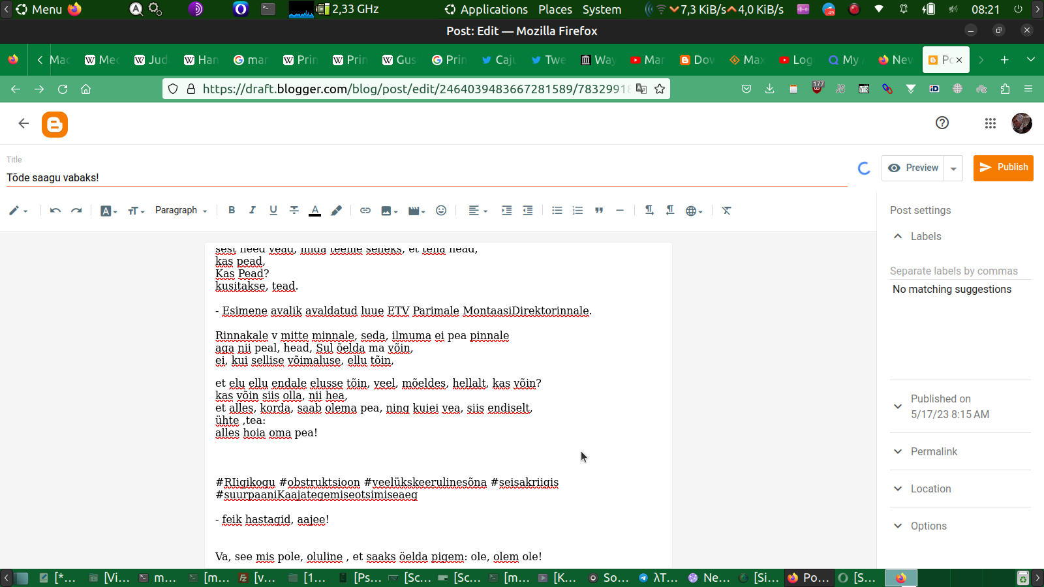The image size is (1044, 587).
Task: Click the orange Blogger logo
Action: 55,124
